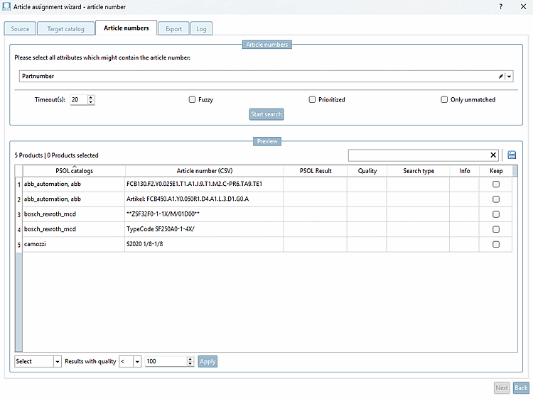Check the Only unmatched option
The image size is (533, 398).
point(444,99)
